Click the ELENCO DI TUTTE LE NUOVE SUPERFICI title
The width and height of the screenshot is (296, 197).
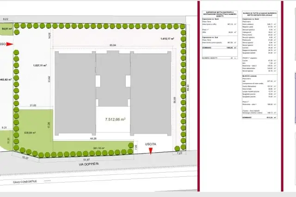point(260,14)
